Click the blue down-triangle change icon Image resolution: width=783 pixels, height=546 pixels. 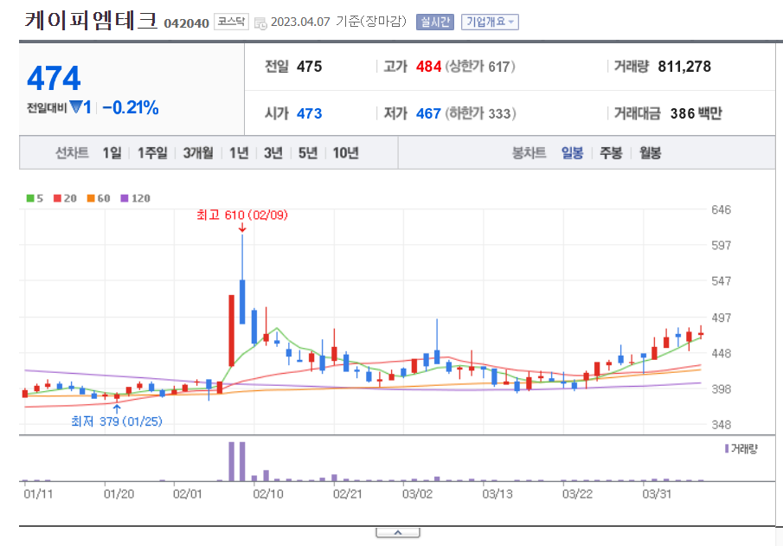76,107
